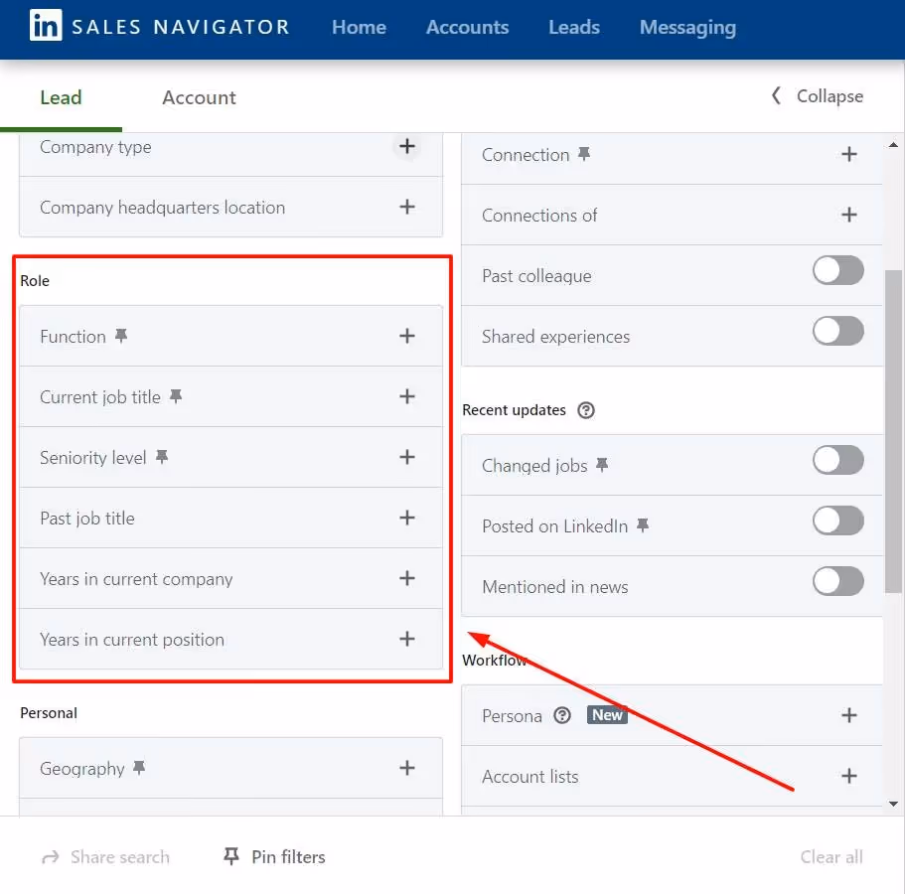
Task: Open the Persona help icon
Action: tap(562, 713)
